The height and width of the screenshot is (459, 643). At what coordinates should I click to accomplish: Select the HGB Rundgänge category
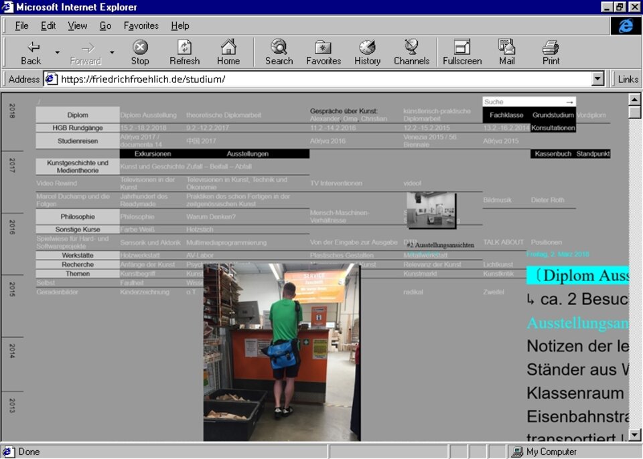click(x=78, y=128)
